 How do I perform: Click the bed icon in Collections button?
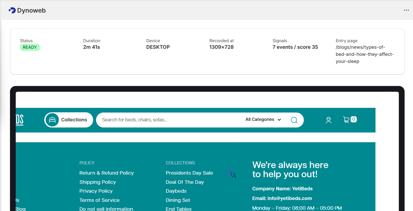(x=52, y=120)
